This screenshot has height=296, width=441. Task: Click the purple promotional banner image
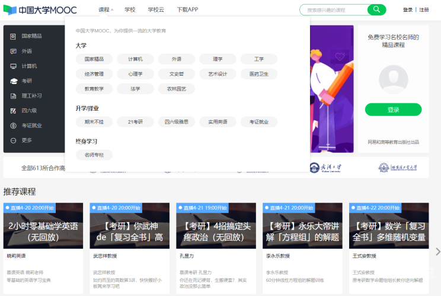(331, 89)
